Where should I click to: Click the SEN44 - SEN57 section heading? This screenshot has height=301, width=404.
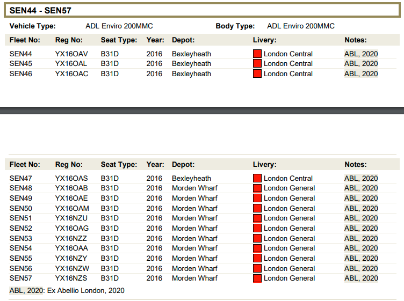click(40, 10)
